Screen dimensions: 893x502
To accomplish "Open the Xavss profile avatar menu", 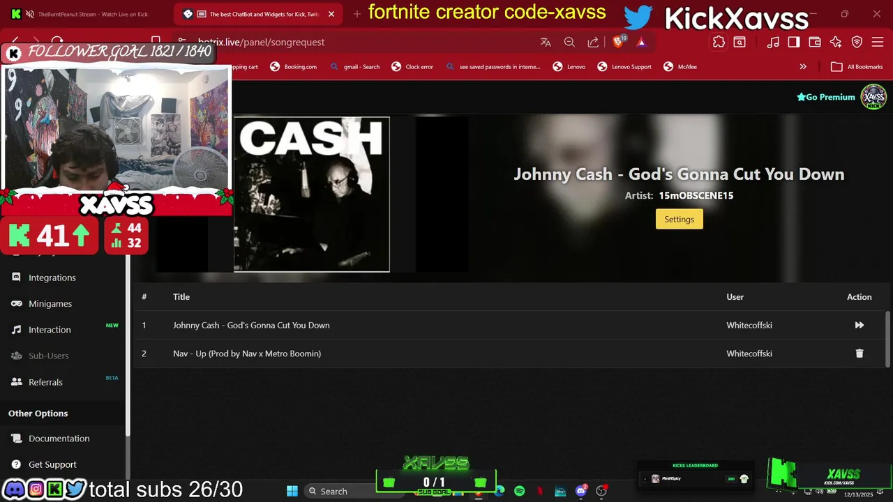I will pyautogui.click(x=873, y=97).
